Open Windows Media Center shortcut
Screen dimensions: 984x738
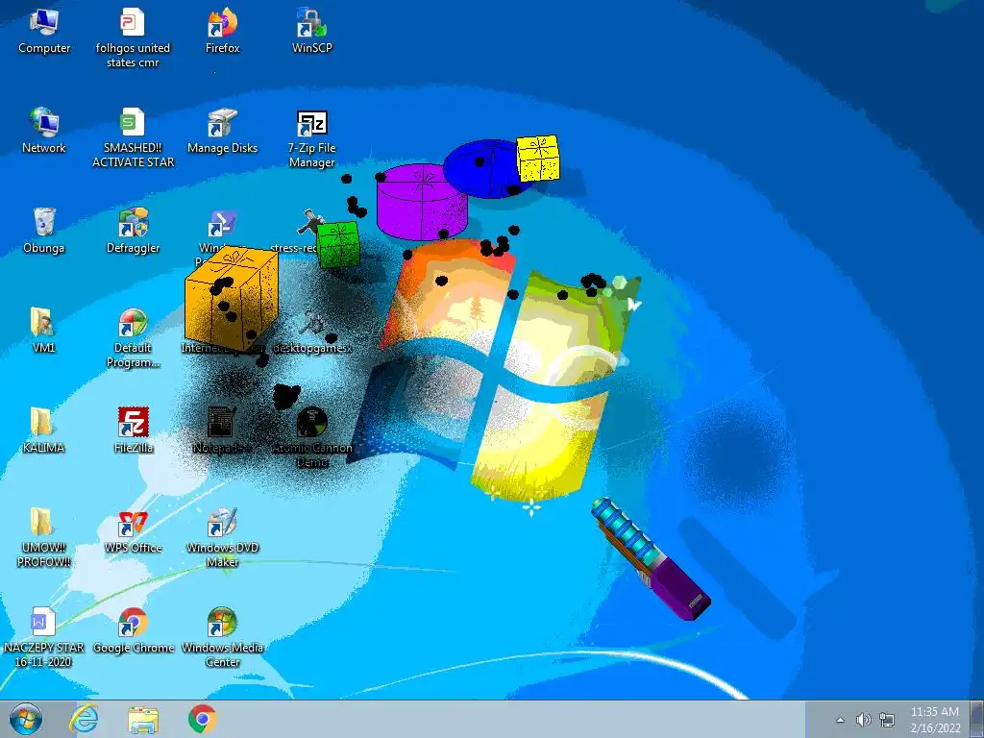pyautogui.click(x=223, y=637)
